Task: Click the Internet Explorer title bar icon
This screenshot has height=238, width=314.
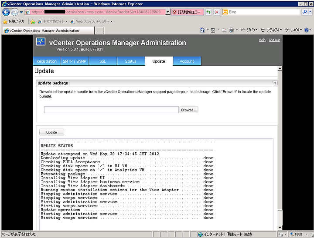Action: tap(4, 4)
